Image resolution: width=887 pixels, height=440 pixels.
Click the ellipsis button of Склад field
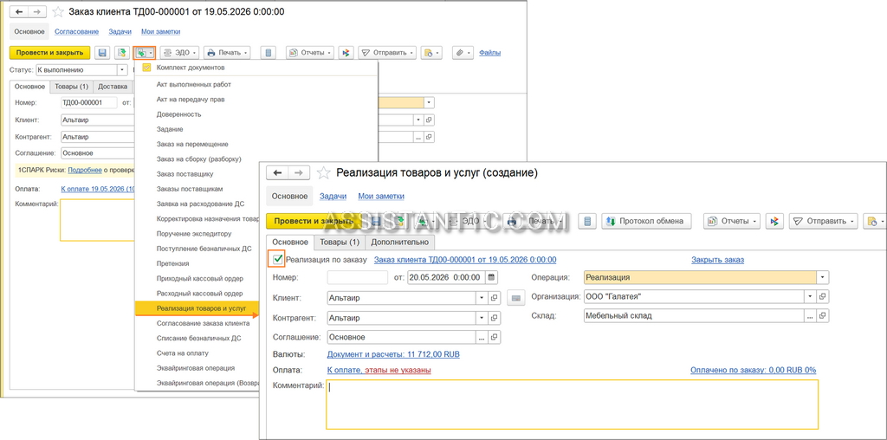click(x=811, y=315)
